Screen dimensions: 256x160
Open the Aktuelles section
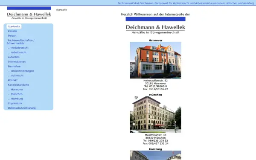(14, 57)
